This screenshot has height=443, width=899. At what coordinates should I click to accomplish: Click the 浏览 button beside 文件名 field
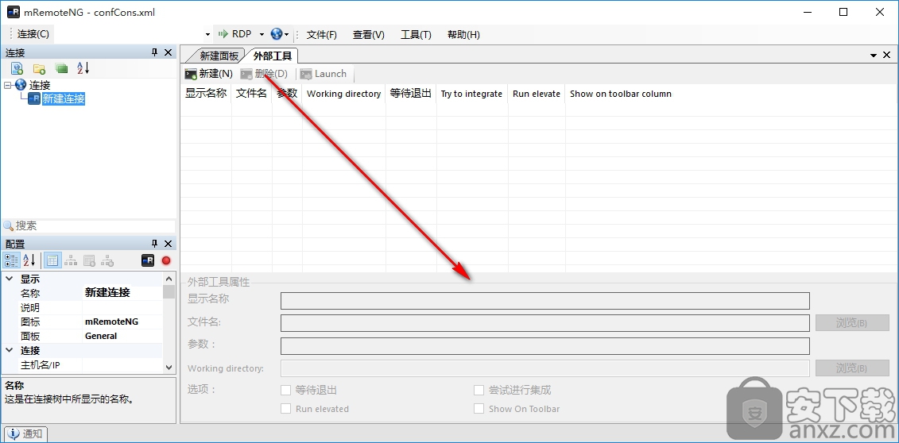(852, 323)
